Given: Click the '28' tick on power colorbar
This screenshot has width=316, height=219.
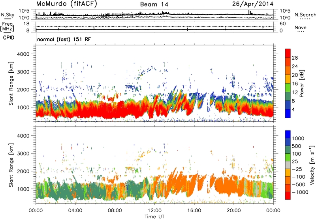Looking at the screenshot, I should tap(295, 58).
